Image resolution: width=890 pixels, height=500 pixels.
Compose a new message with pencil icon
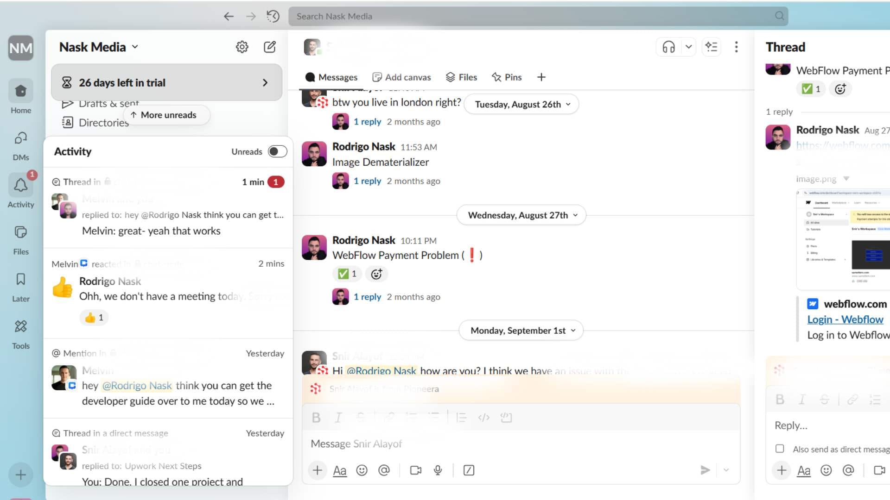(270, 47)
